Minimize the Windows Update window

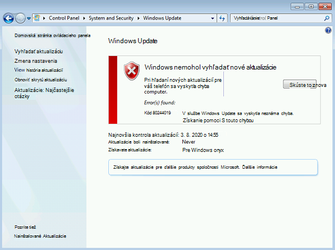297,7
